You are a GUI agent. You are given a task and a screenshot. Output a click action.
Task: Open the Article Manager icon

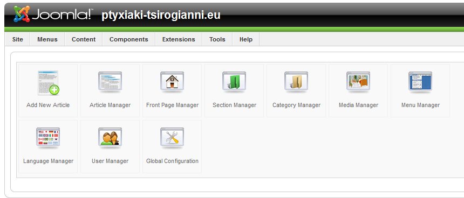point(110,82)
